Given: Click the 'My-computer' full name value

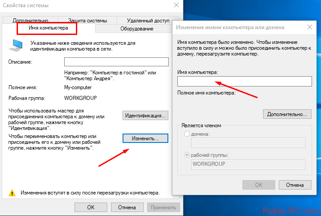Looking at the screenshot, I should coord(78,87).
